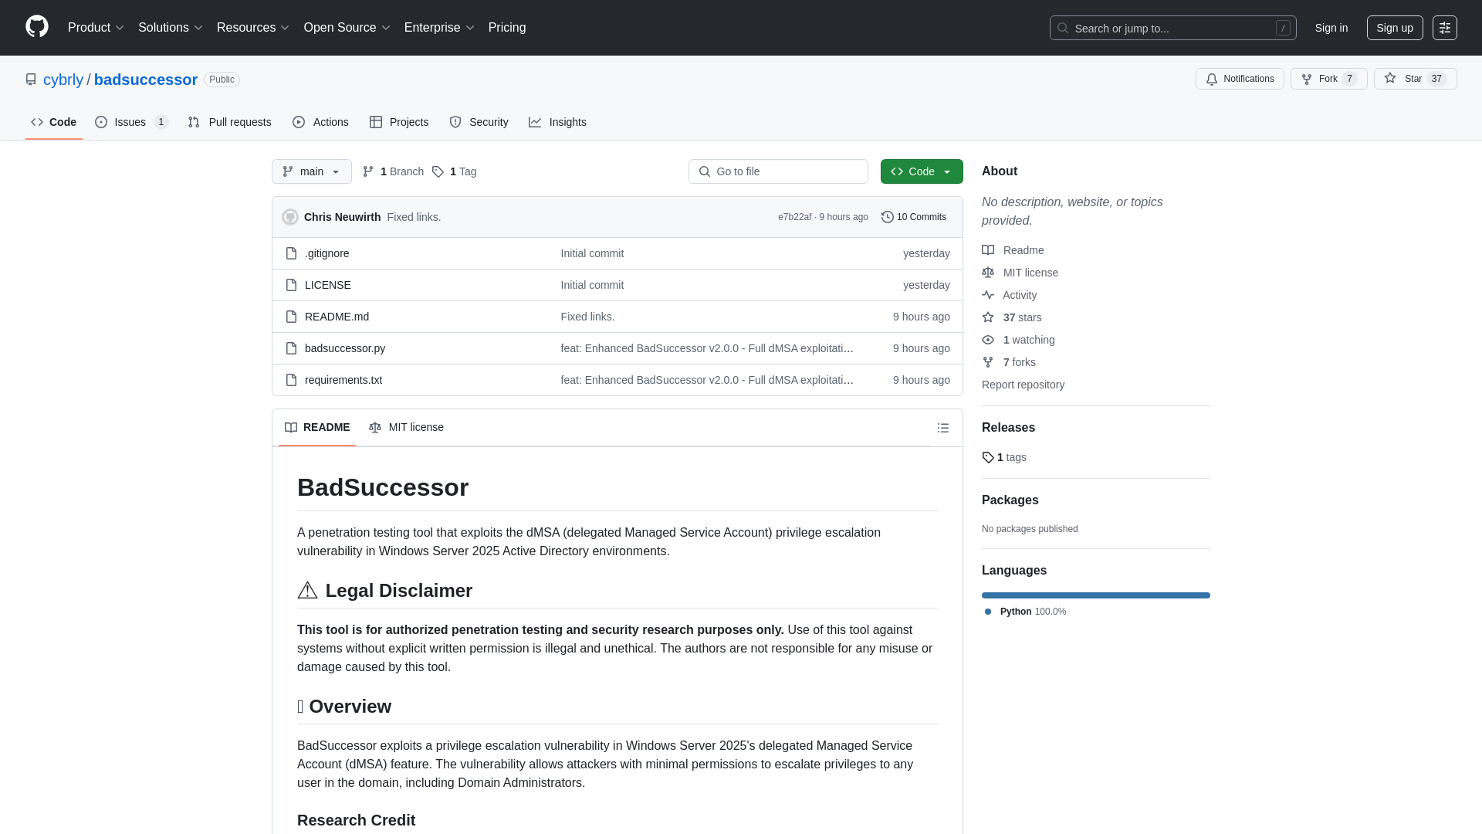1482x834 pixels.
Task: Open the GitHub homepage logo
Action: coord(37,27)
